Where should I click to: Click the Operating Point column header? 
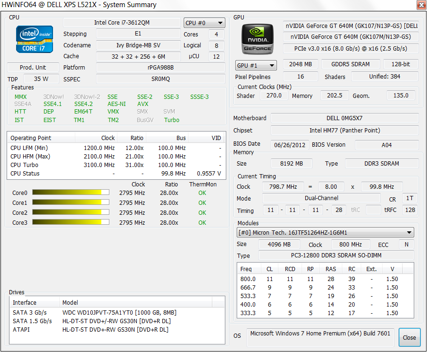click(x=41, y=138)
